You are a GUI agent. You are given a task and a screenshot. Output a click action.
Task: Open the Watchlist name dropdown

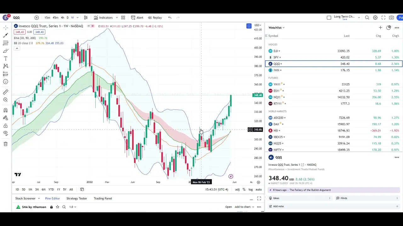click(x=276, y=28)
